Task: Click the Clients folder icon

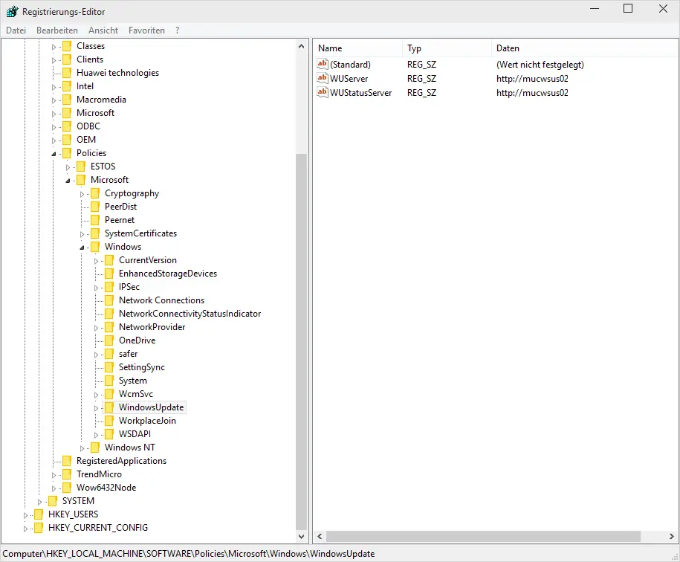Action: coord(67,59)
